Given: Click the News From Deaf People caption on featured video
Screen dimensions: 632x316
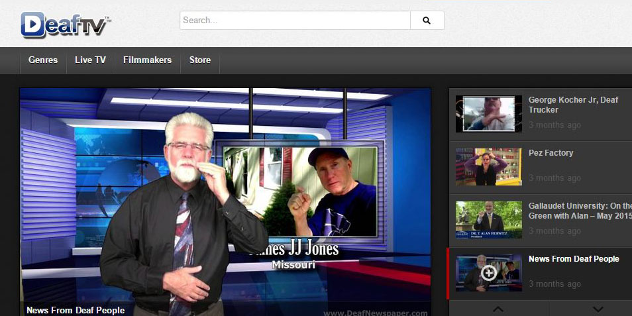Looking at the screenshot, I should pyautogui.click(x=76, y=310).
